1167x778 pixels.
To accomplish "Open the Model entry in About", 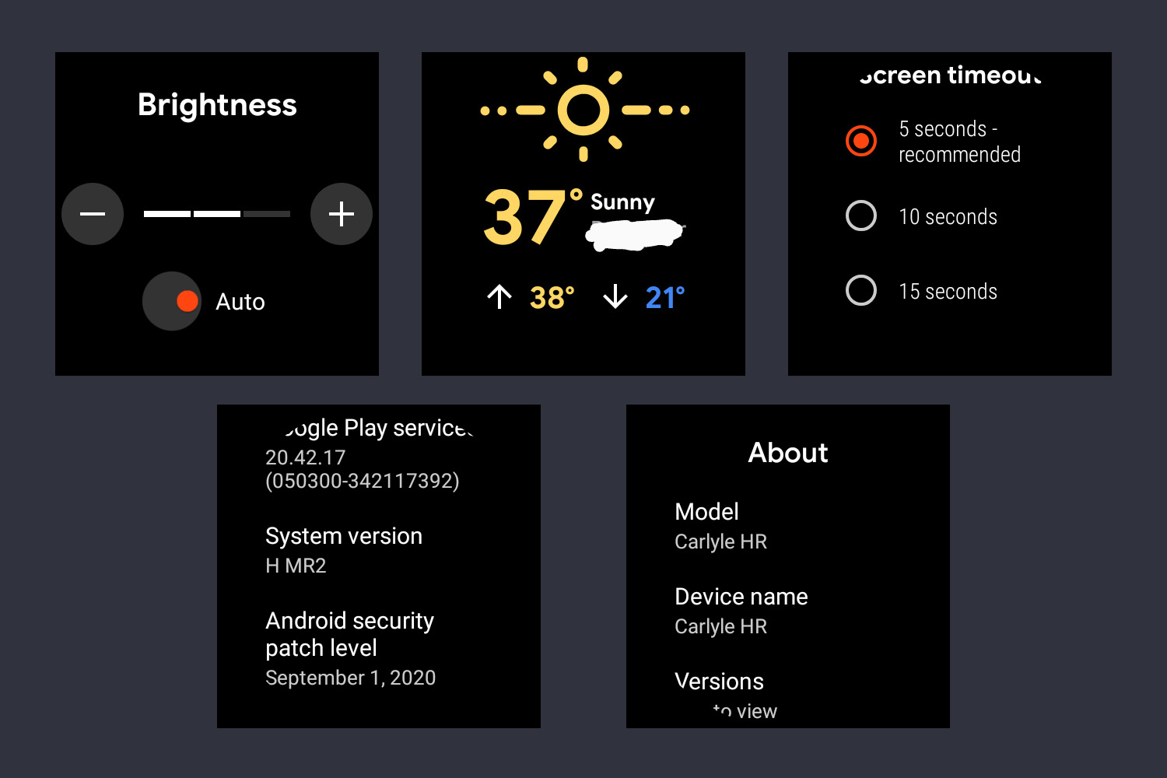I will [720, 526].
